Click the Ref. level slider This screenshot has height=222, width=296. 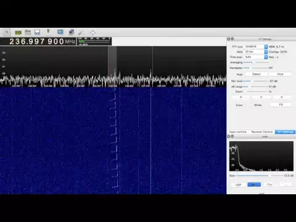[x=256, y=81]
